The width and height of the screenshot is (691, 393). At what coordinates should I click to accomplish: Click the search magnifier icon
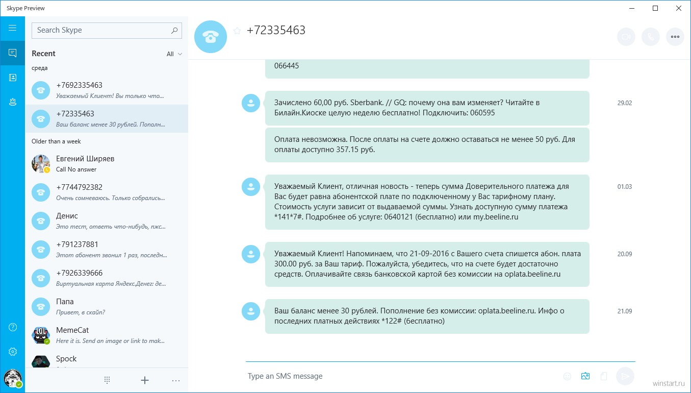coord(174,30)
